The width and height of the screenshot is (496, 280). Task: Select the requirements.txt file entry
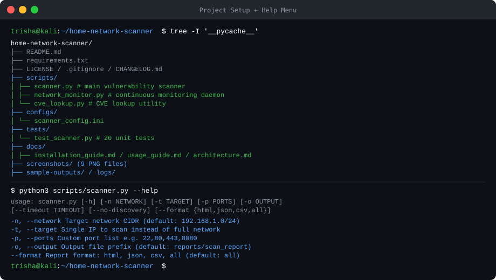coord(57,60)
